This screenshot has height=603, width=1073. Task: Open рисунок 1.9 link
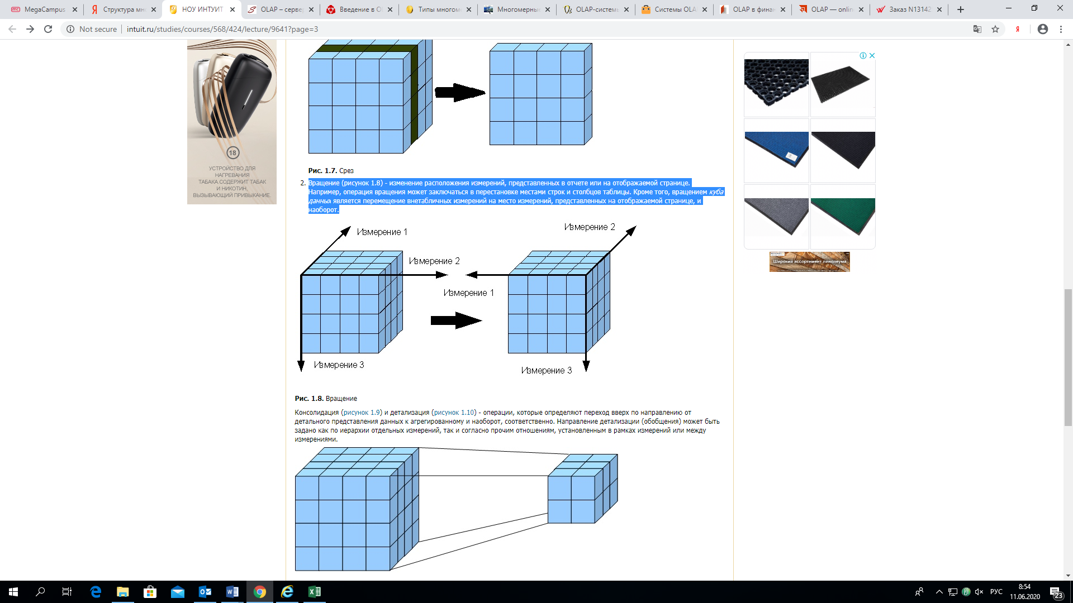[362, 413]
